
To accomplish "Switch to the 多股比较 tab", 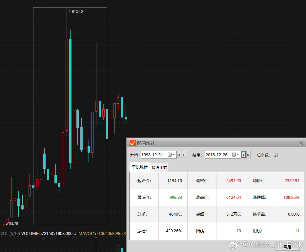I will pos(159,167).
